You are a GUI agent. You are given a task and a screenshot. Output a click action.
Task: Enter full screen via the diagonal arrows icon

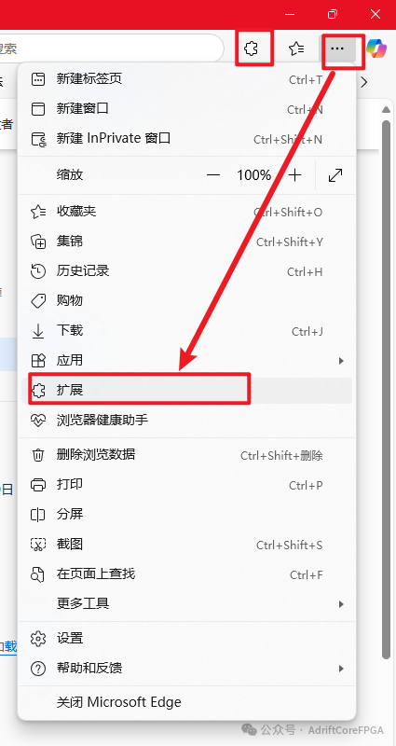coord(335,175)
